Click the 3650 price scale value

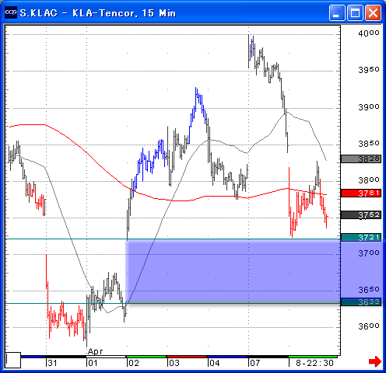point(369,289)
